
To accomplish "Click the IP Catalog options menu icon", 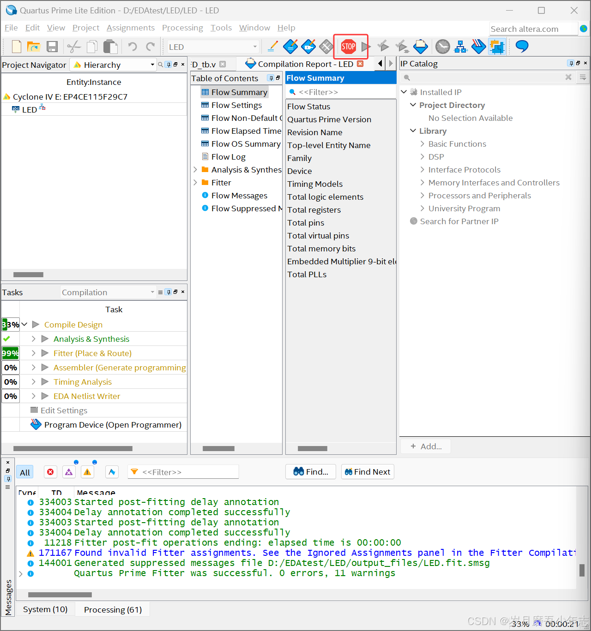I will [x=583, y=77].
